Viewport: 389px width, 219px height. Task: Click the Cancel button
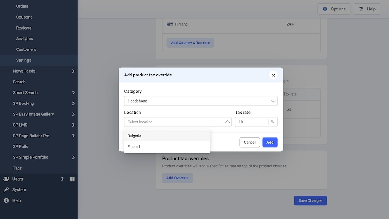[250, 143]
